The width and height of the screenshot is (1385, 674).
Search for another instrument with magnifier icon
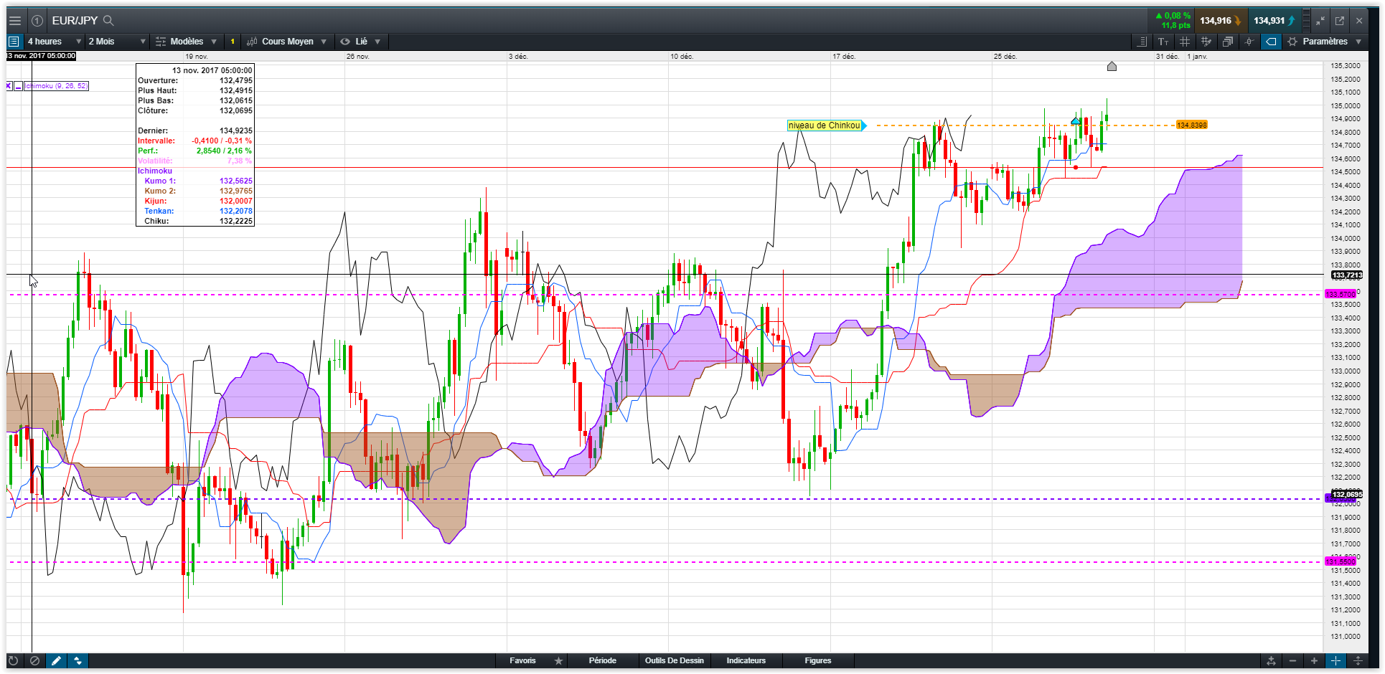(108, 21)
